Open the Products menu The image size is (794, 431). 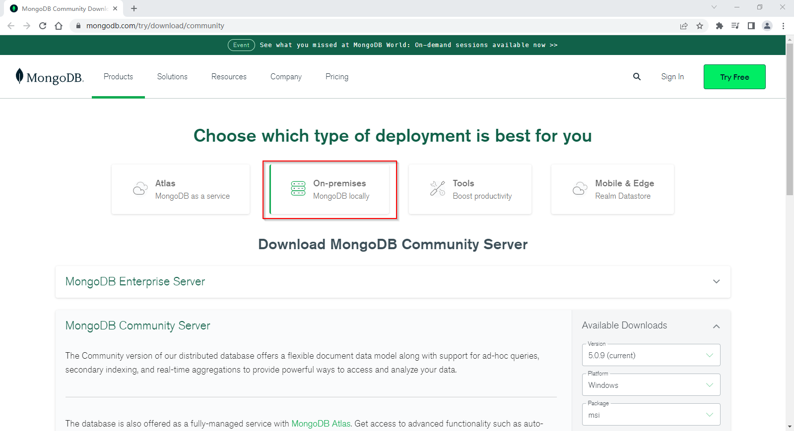(118, 77)
